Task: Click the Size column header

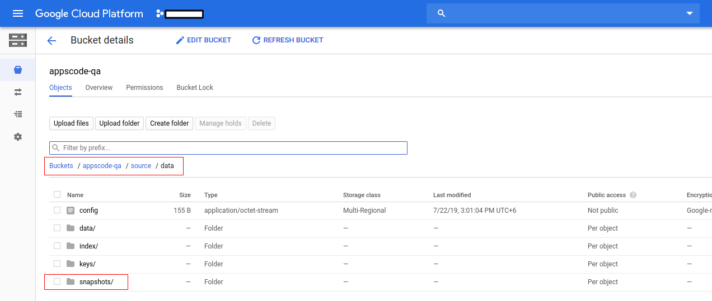Action: click(185, 195)
